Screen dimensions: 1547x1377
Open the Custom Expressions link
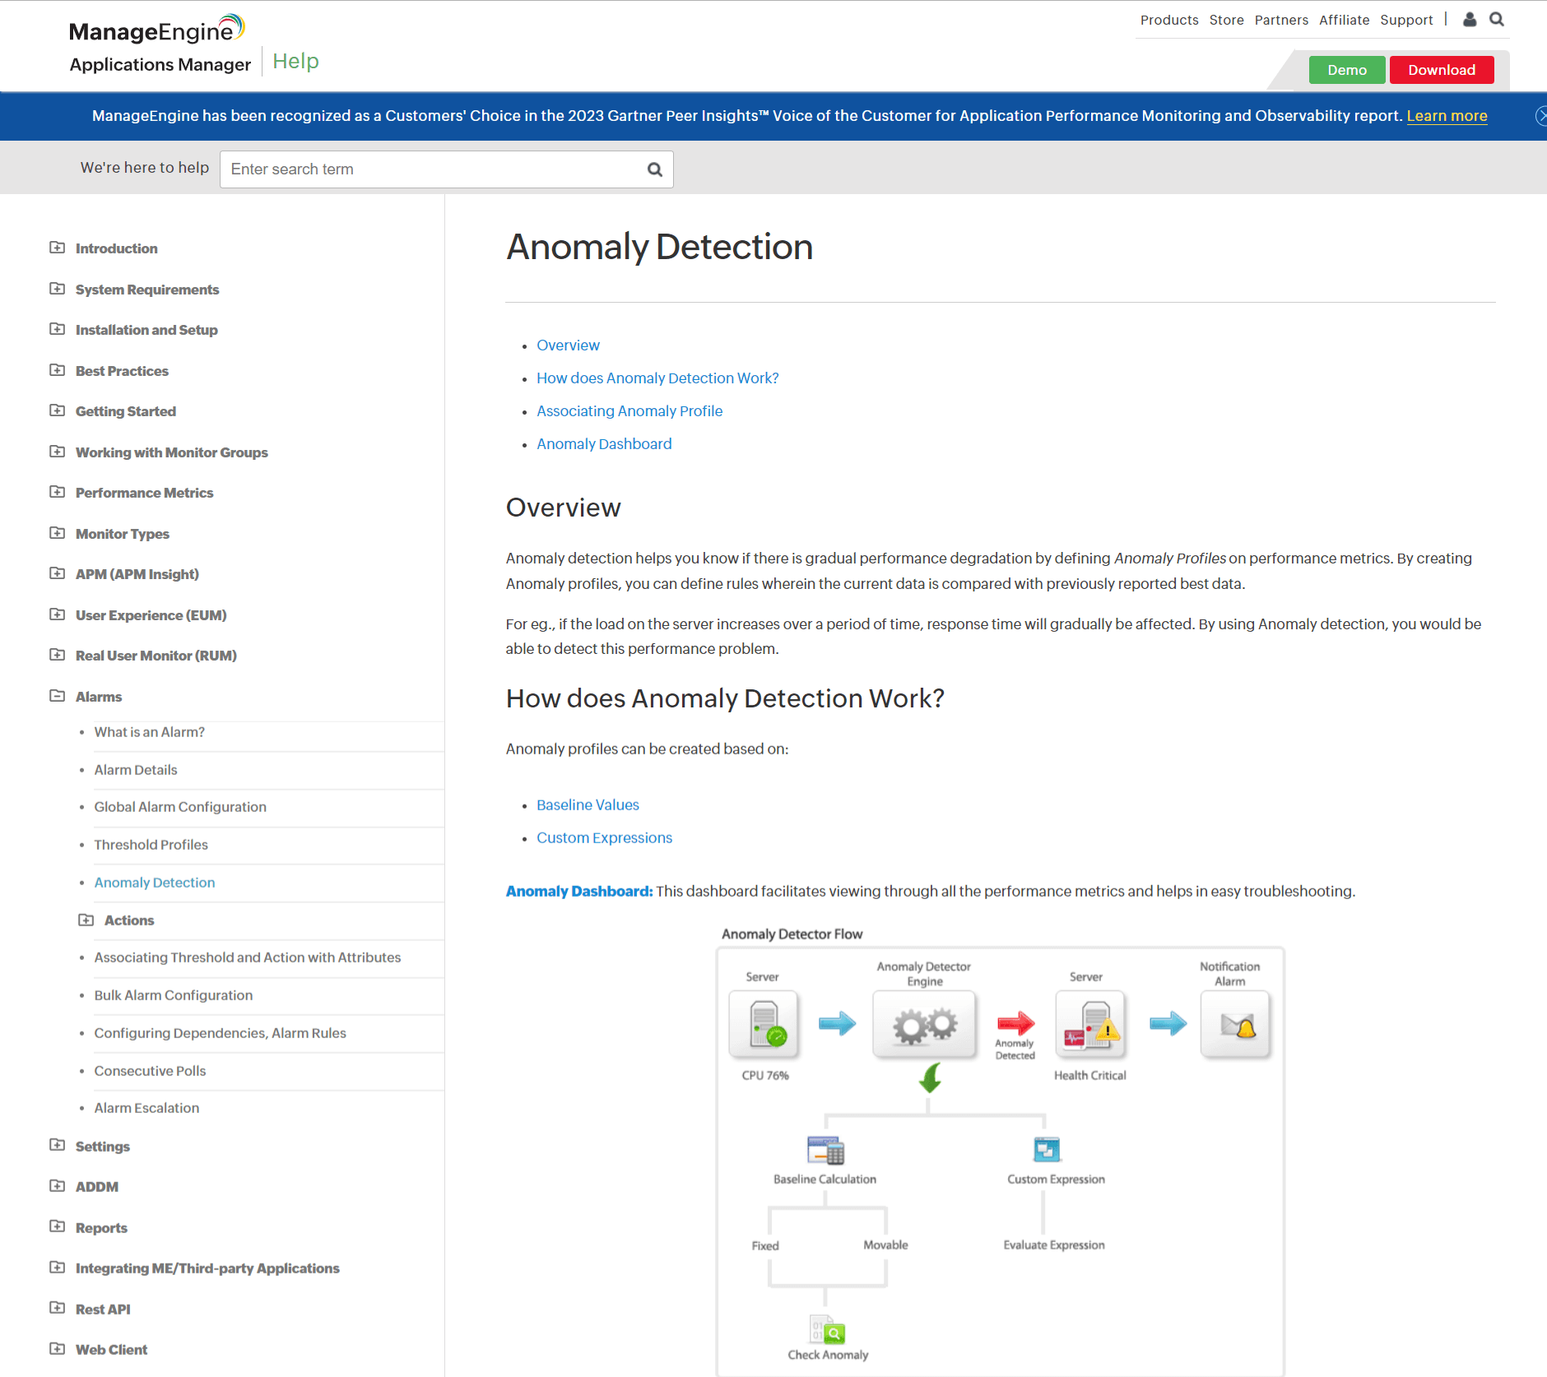pos(604,838)
